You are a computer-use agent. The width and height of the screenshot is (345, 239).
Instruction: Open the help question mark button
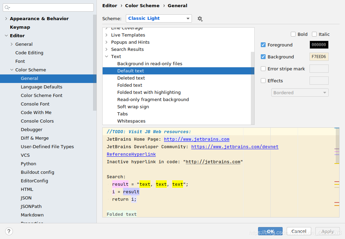point(9,231)
